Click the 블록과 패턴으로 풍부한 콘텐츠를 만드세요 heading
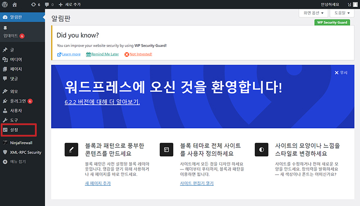Viewport: 360px width, 206px height. (115, 149)
